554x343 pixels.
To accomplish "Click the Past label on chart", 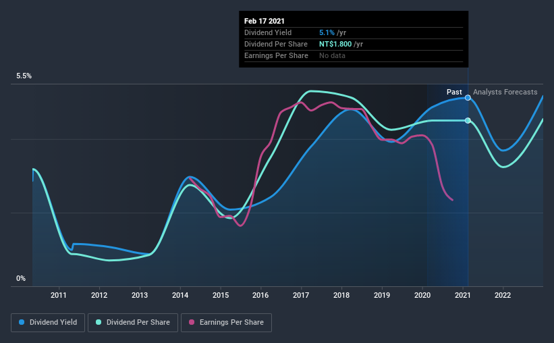I will click(454, 92).
